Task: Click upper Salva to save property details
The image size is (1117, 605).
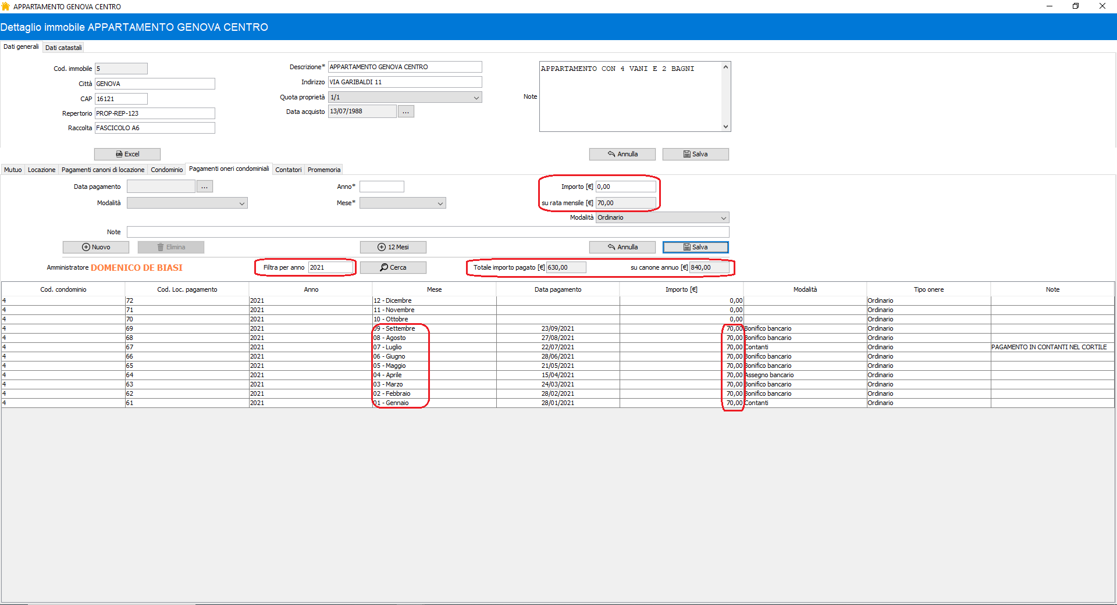Action: [695, 154]
